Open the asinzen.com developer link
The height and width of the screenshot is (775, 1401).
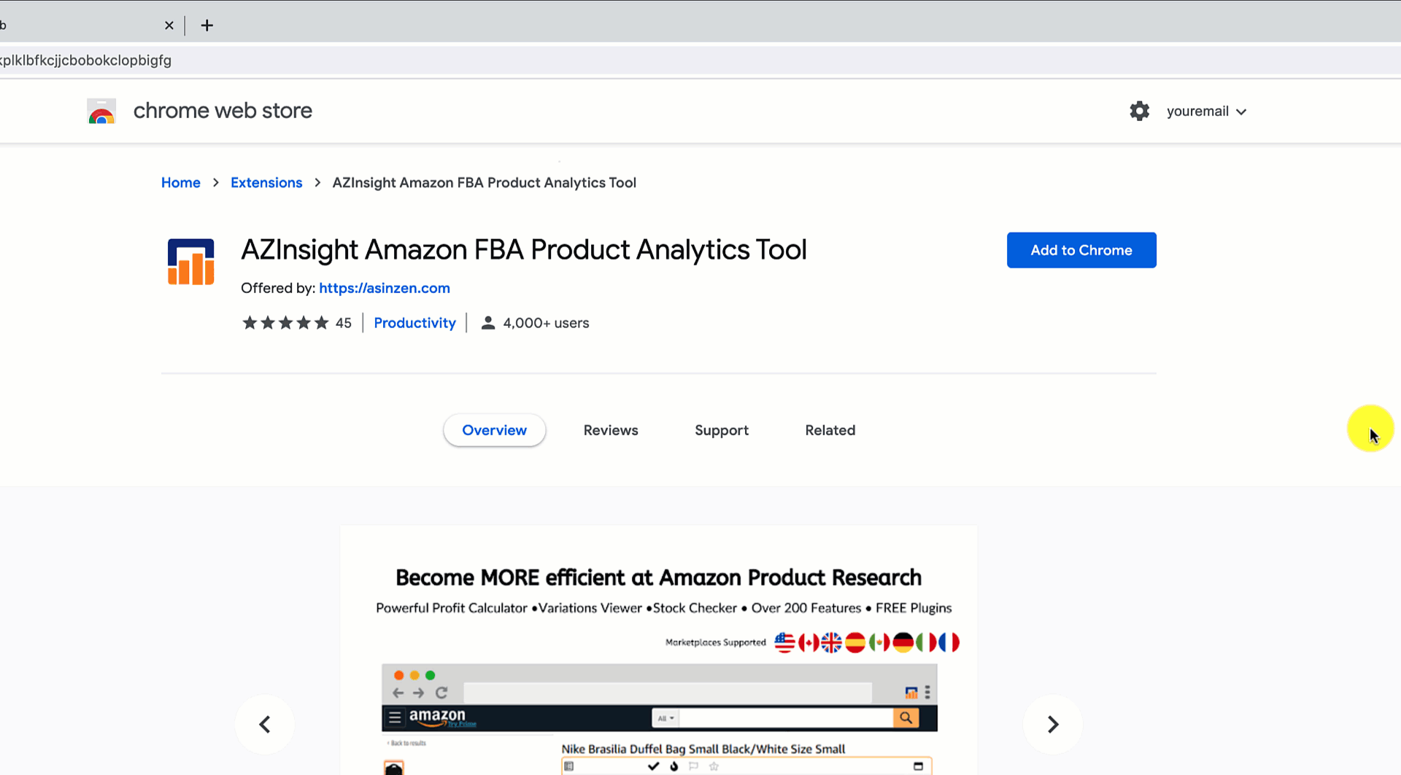(385, 288)
